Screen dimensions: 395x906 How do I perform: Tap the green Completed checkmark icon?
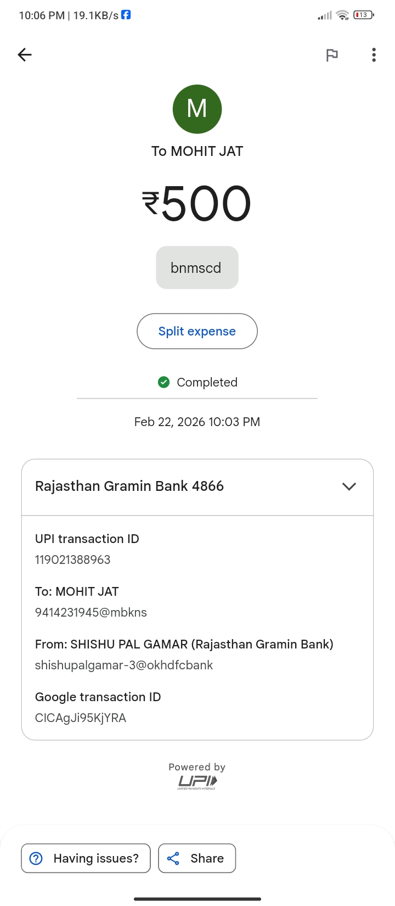click(163, 382)
